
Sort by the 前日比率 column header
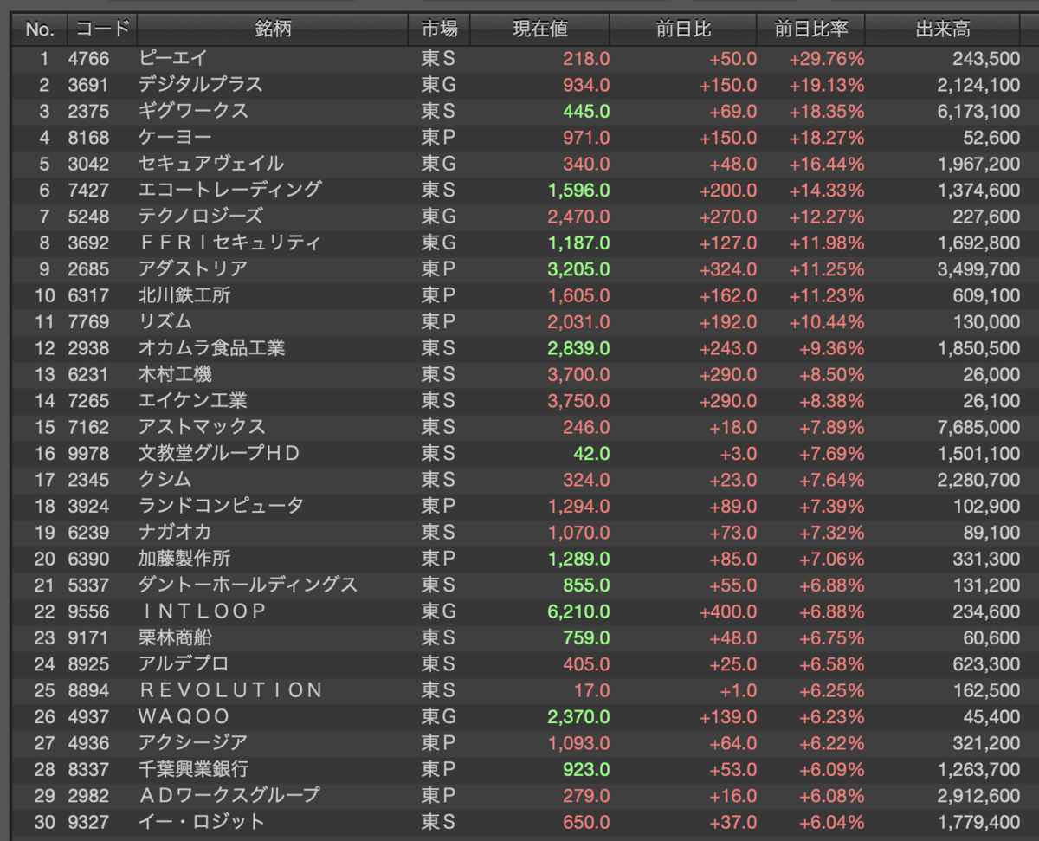tap(811, 29)
